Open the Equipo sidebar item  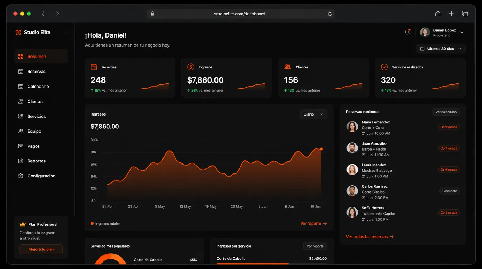click(x=41, y=131)
